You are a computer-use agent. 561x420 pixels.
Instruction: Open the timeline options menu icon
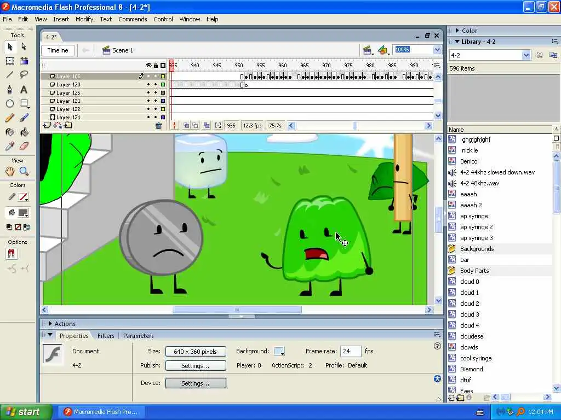point(437,66)
